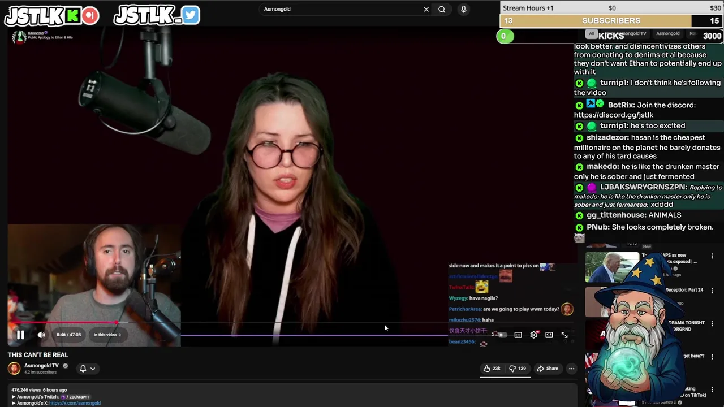Viewport: 724px width, 407px height.
Task: Pause the video with the pause button
Action: pos(20,335)
